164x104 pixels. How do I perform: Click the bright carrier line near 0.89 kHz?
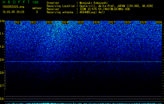pyautogui.click(x=83, y=62)
